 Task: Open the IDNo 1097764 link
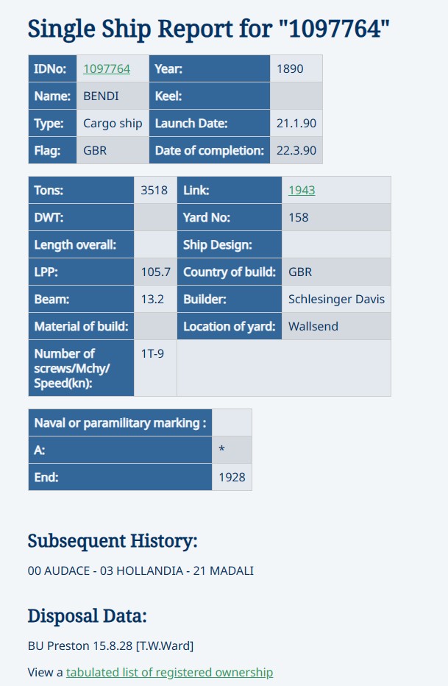click(x=107, y=68)
